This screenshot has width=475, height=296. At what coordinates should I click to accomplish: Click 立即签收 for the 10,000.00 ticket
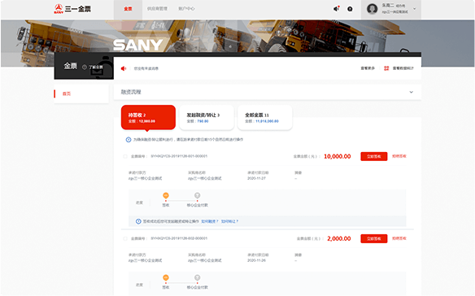pyautogui.click(x=374, y=156)
